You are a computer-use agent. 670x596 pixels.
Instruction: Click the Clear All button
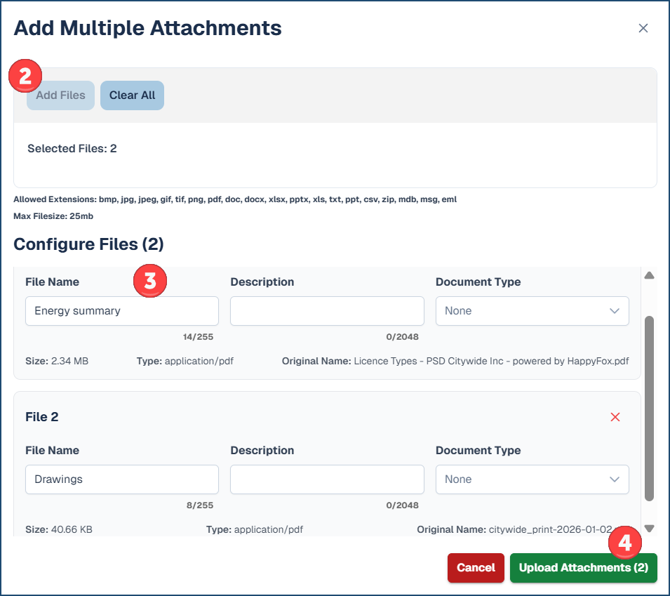pyautogui.click(x=132, y=95)
